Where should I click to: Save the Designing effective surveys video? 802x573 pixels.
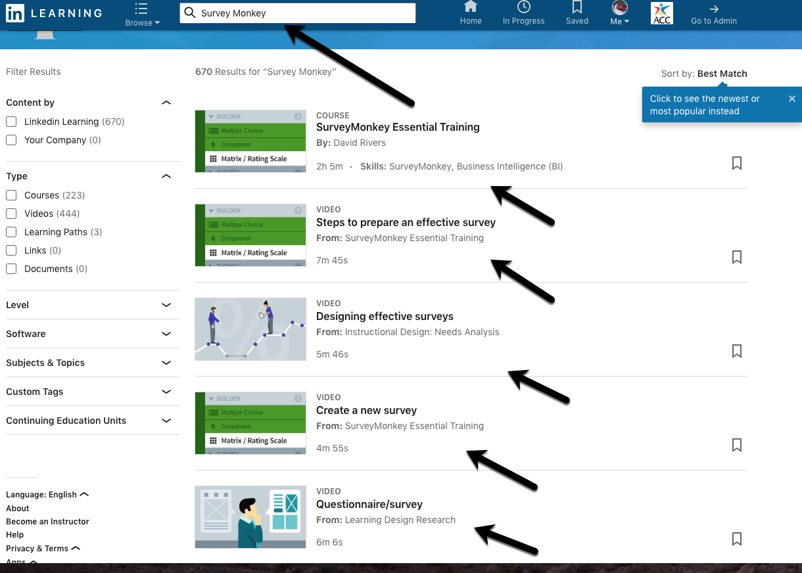(x=737, y=351)
